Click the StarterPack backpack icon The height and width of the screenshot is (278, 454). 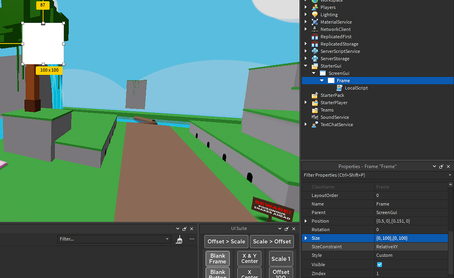(315, 95)
